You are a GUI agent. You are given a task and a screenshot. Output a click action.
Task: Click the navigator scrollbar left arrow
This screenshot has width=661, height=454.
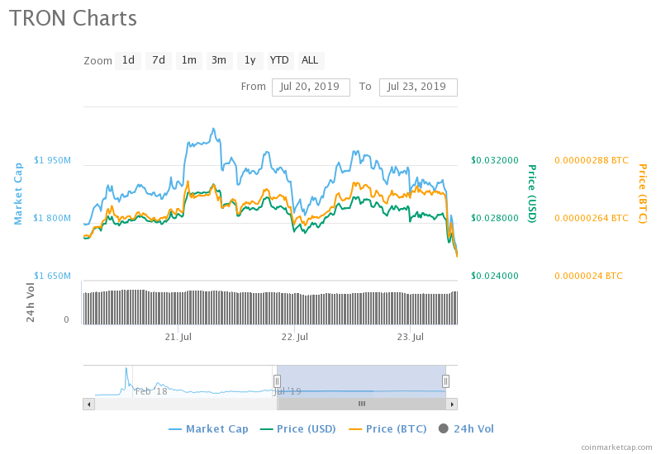89,404
